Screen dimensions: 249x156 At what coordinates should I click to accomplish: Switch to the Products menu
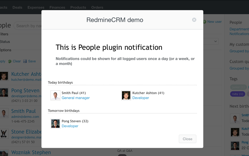[78, 7]
